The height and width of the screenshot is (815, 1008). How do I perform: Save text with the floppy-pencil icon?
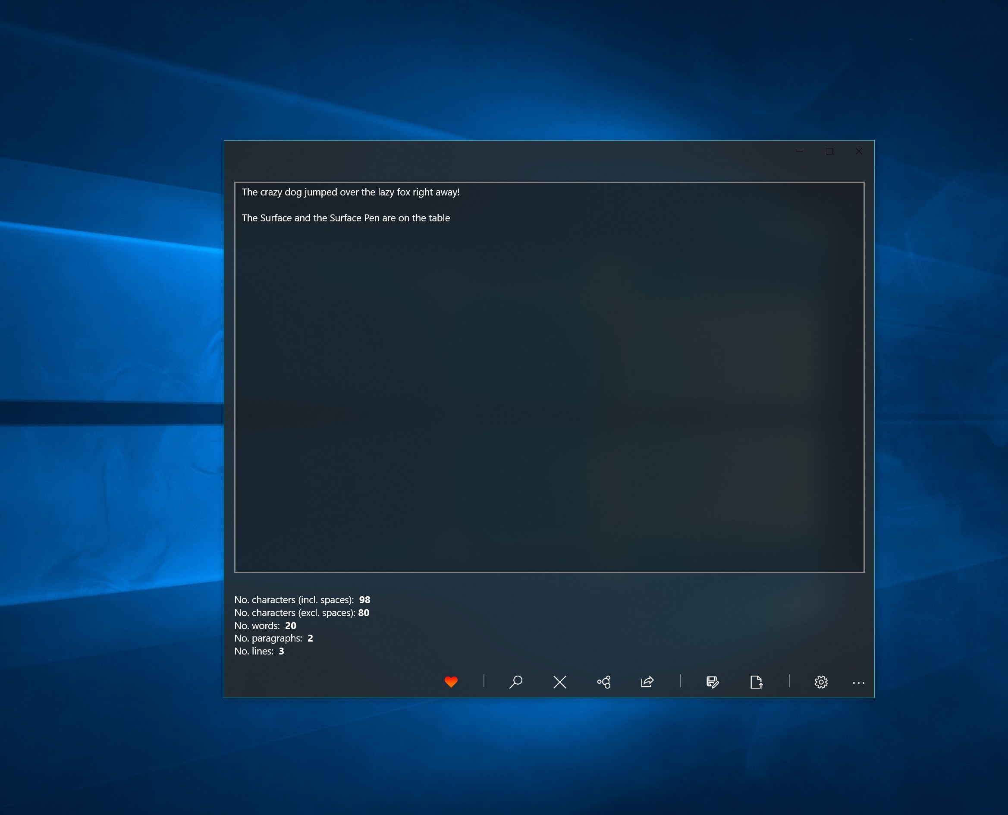(713, 682)
